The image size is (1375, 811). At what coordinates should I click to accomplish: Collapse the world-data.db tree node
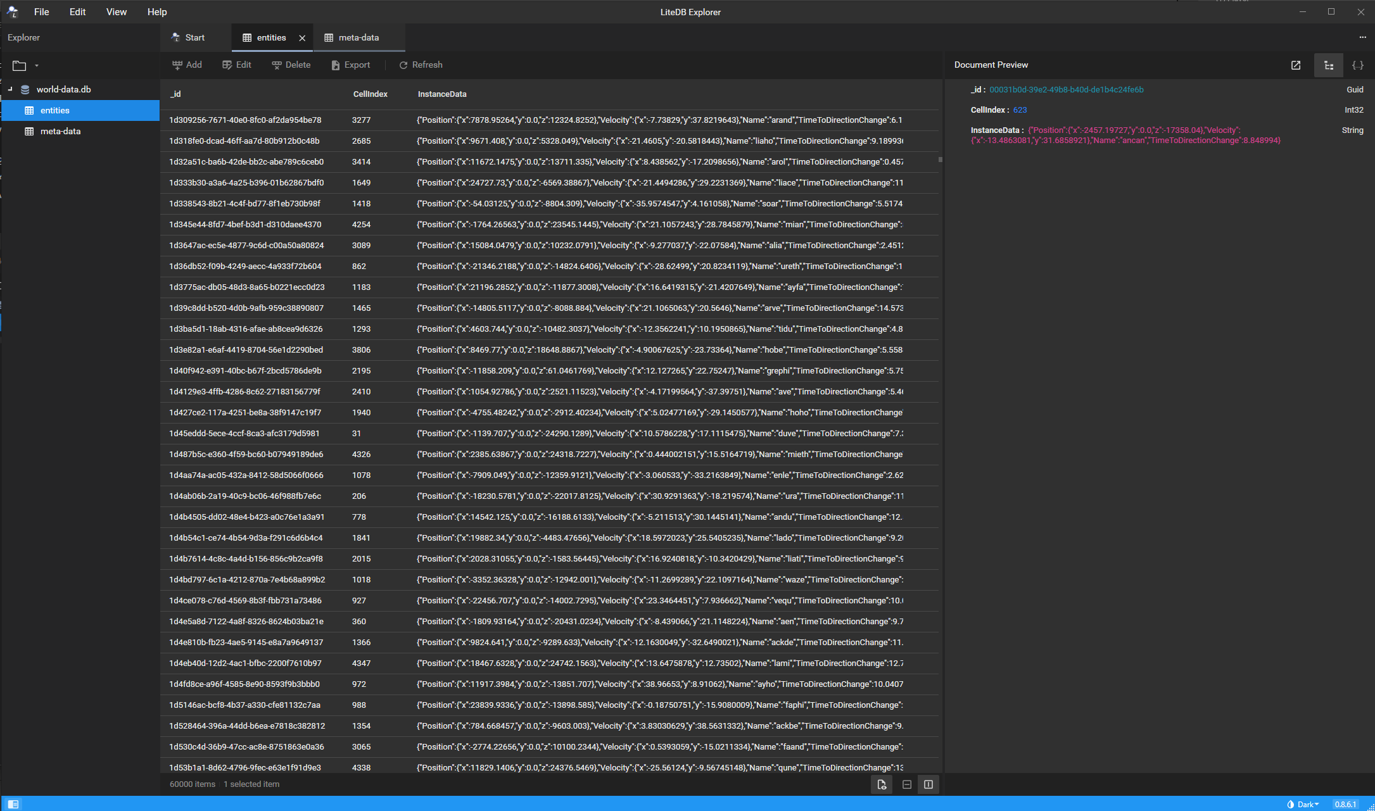point(10,89)
